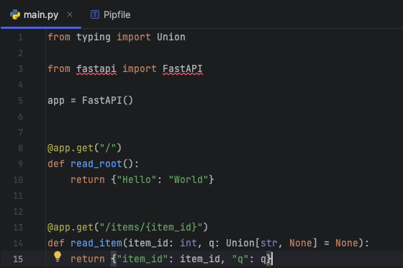Viewport: 403px width, 268px height.
Task: Click the "item_id" dict key string
Action: click(x=142, y=259)
